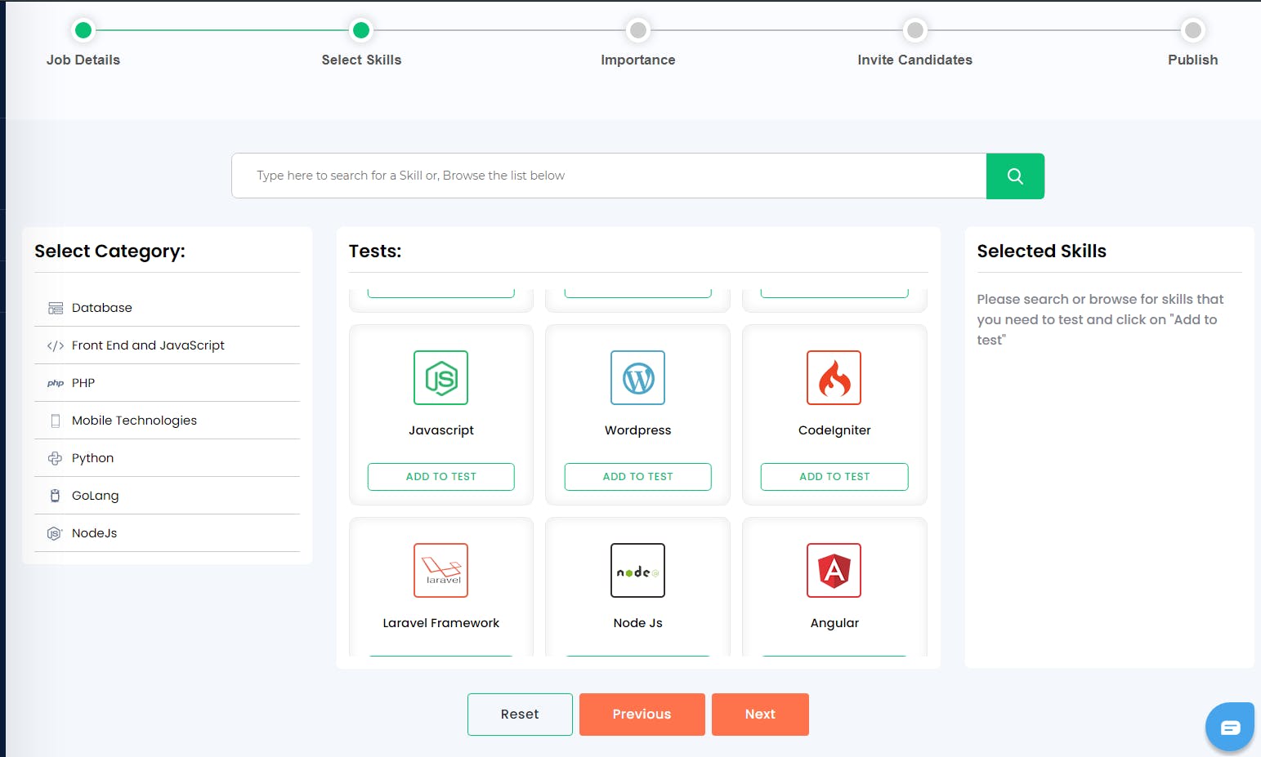Click the Angular test name
Viewport: 1261px width, 757px height.
[x=834, y=623]
